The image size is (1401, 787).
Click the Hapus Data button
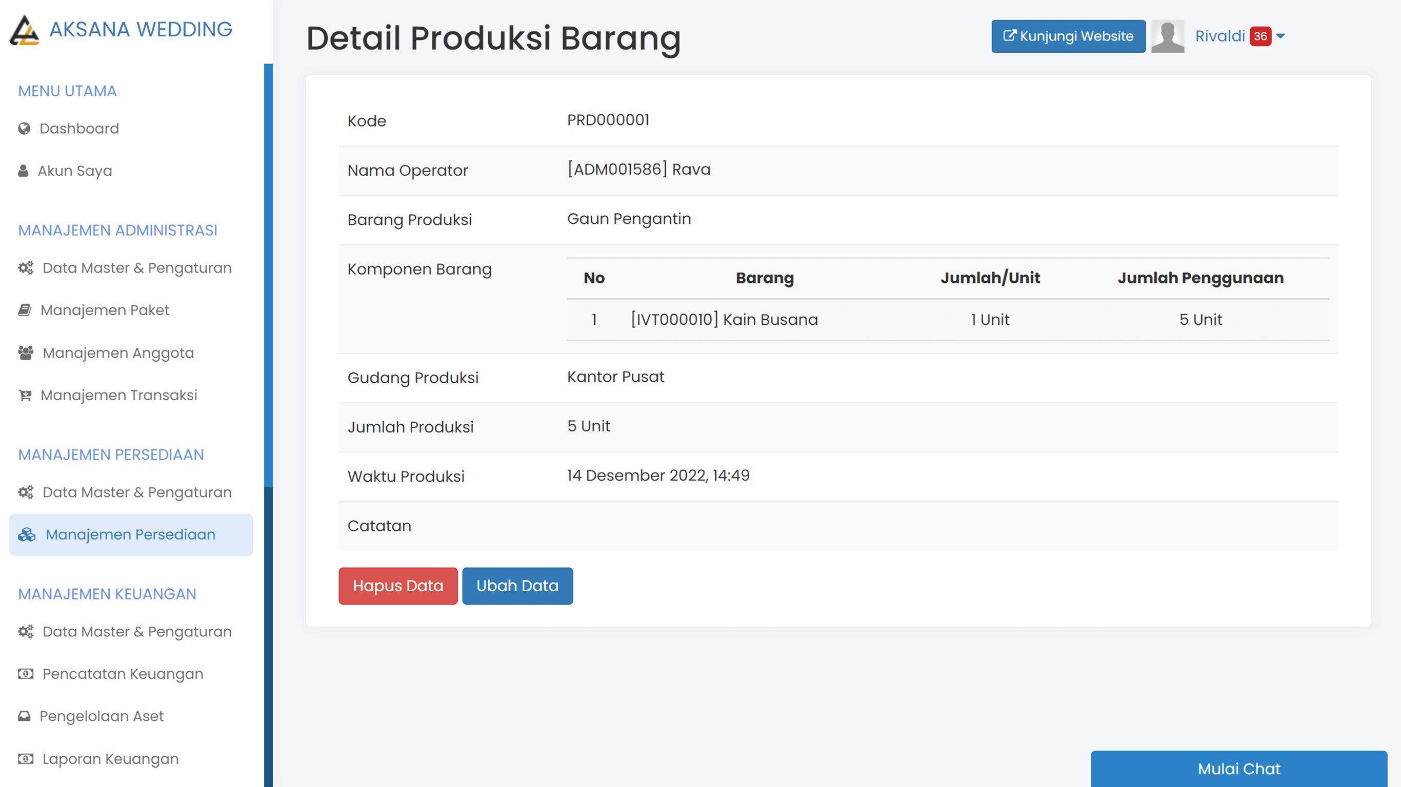pos(397,585)
